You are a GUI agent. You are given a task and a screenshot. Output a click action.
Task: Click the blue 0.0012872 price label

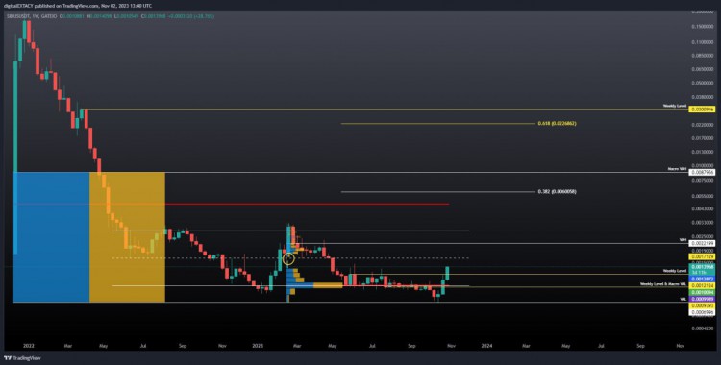tap(702, 280)
